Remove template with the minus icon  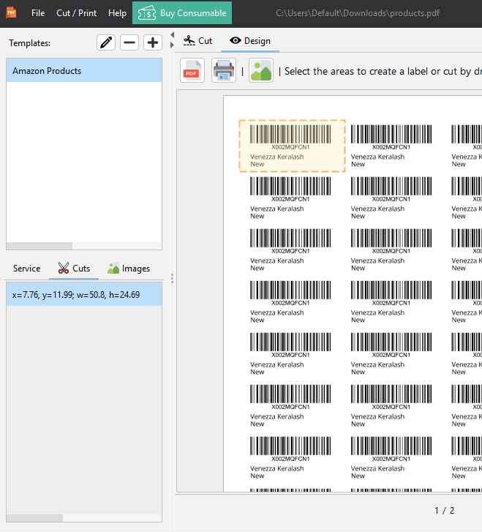pos(129,42)
